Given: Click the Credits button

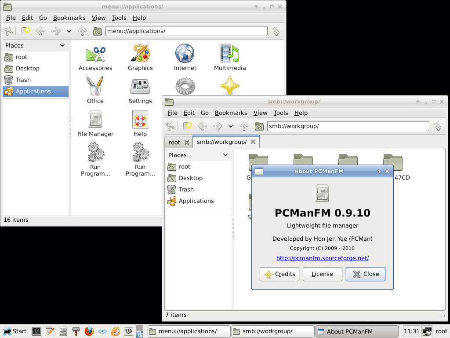Looking at the screenshot, I should click(279, 274).
